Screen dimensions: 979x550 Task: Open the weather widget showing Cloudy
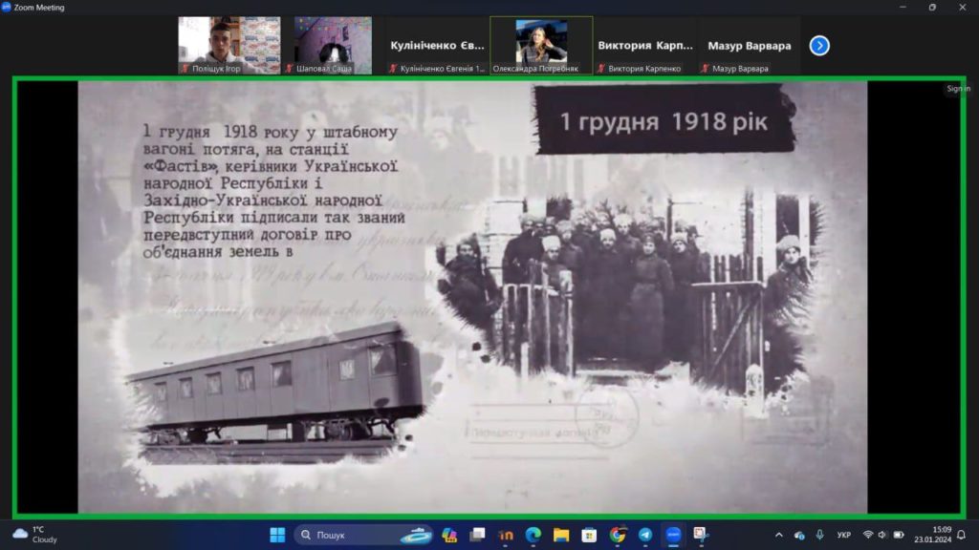tap(34, 535)
